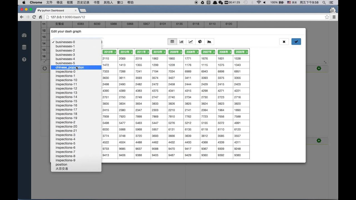Open the database icon in sidebar
This screenshot has height=200, width=356.
(24, 47)
